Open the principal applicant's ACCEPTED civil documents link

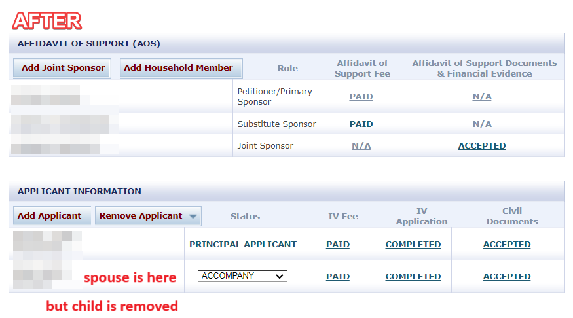click(506, 245)
